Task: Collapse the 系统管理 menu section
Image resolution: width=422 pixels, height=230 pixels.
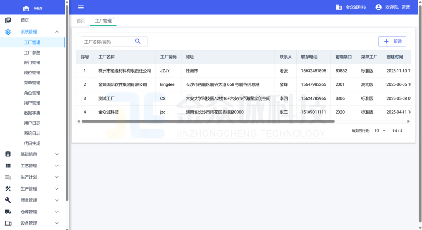Action: [x=57, y=32]
